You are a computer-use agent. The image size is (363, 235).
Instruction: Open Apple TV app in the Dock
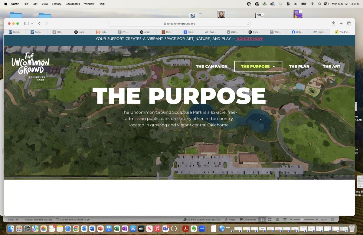click(141, 229)
